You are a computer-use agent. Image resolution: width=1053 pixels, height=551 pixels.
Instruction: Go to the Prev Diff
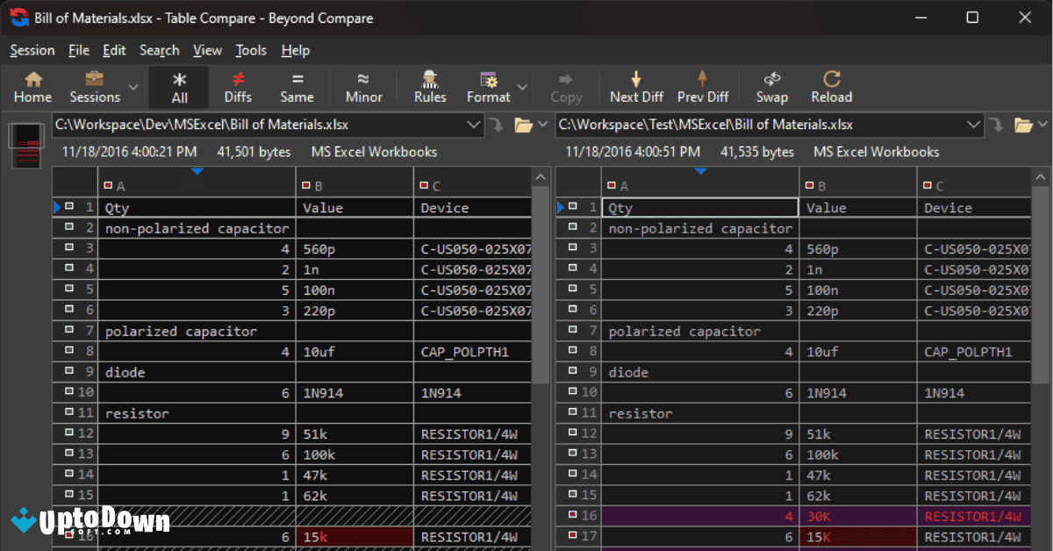click(702, 86)
